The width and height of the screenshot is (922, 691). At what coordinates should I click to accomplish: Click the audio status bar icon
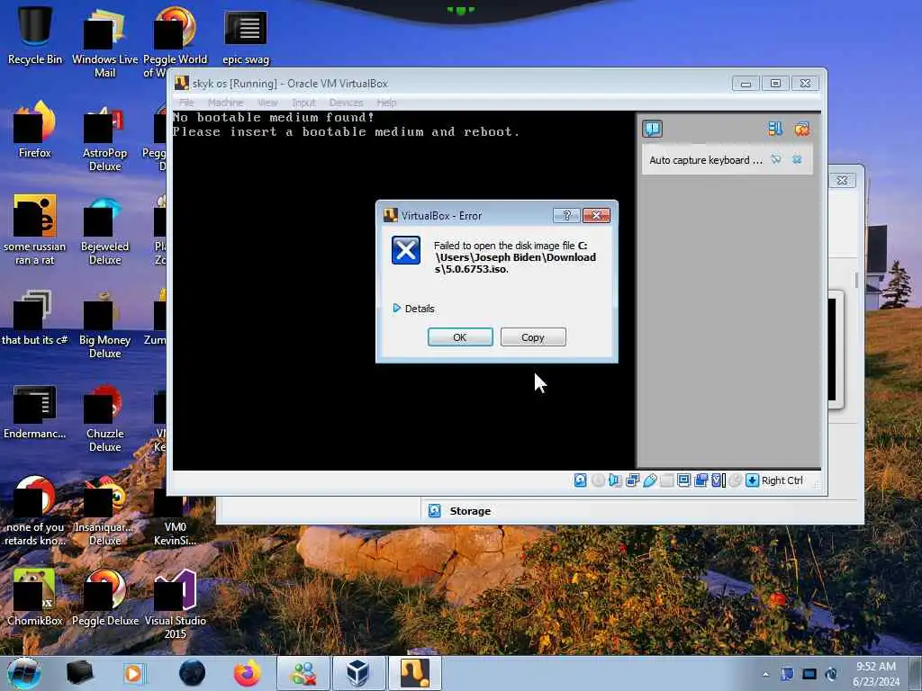615,480
